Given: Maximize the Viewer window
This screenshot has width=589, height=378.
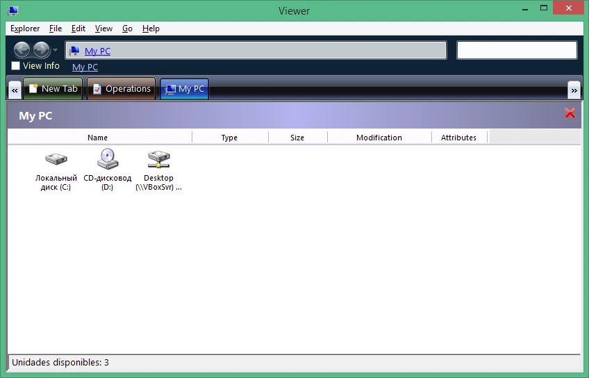Looking at the screenshot, I should tap(544, 8).
